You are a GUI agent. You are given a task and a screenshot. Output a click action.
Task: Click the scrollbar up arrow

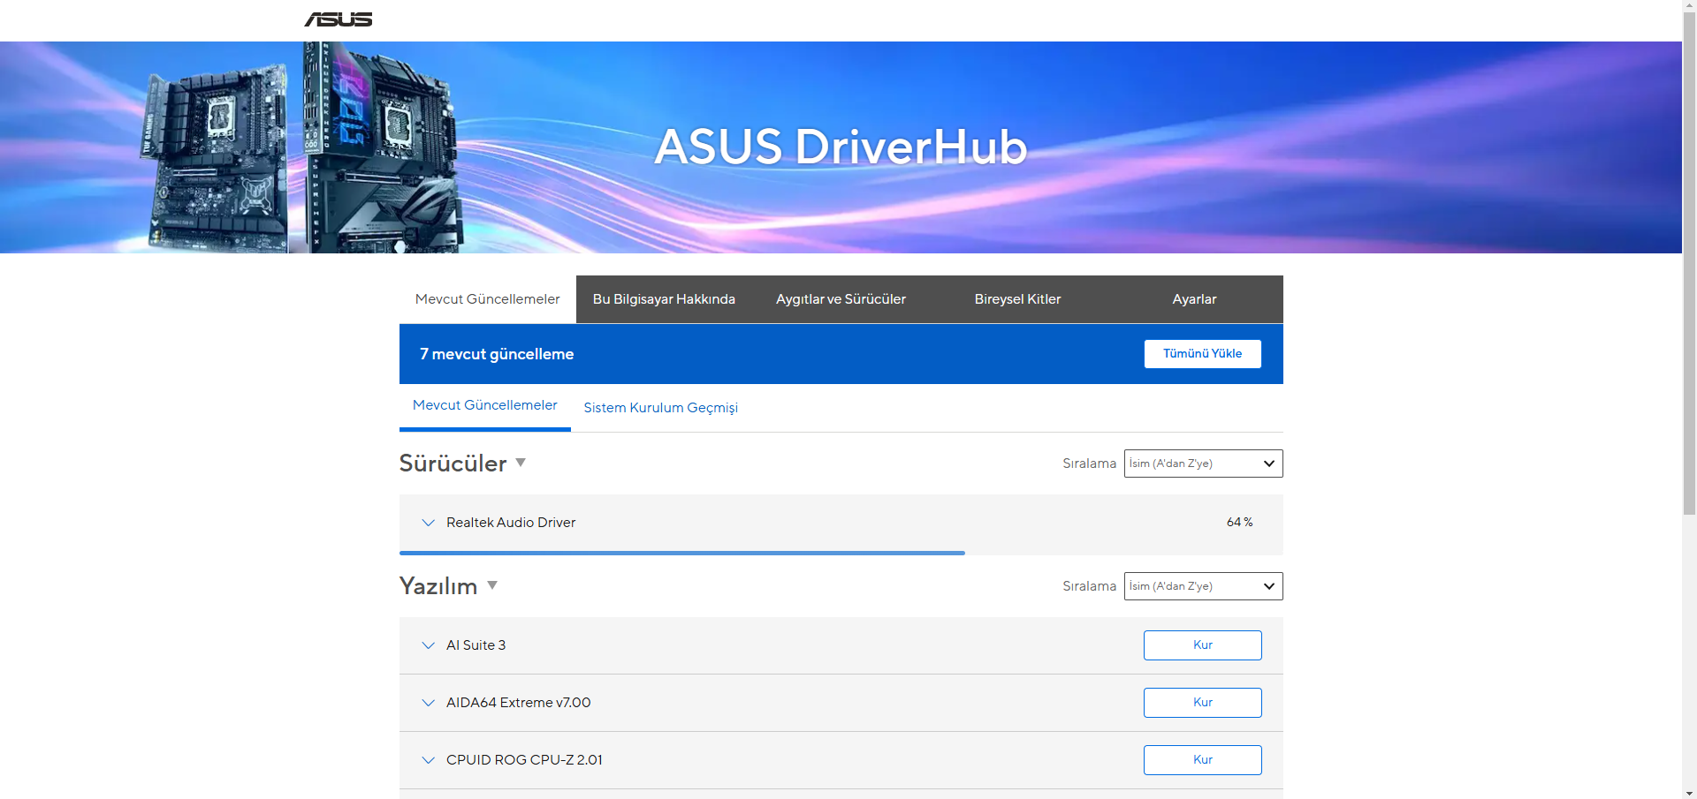point(1689,6)
